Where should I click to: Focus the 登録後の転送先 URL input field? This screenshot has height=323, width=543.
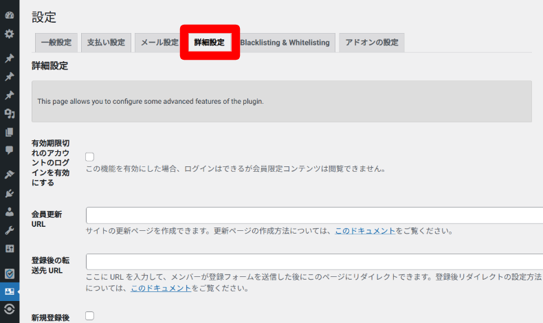point(314,262)
